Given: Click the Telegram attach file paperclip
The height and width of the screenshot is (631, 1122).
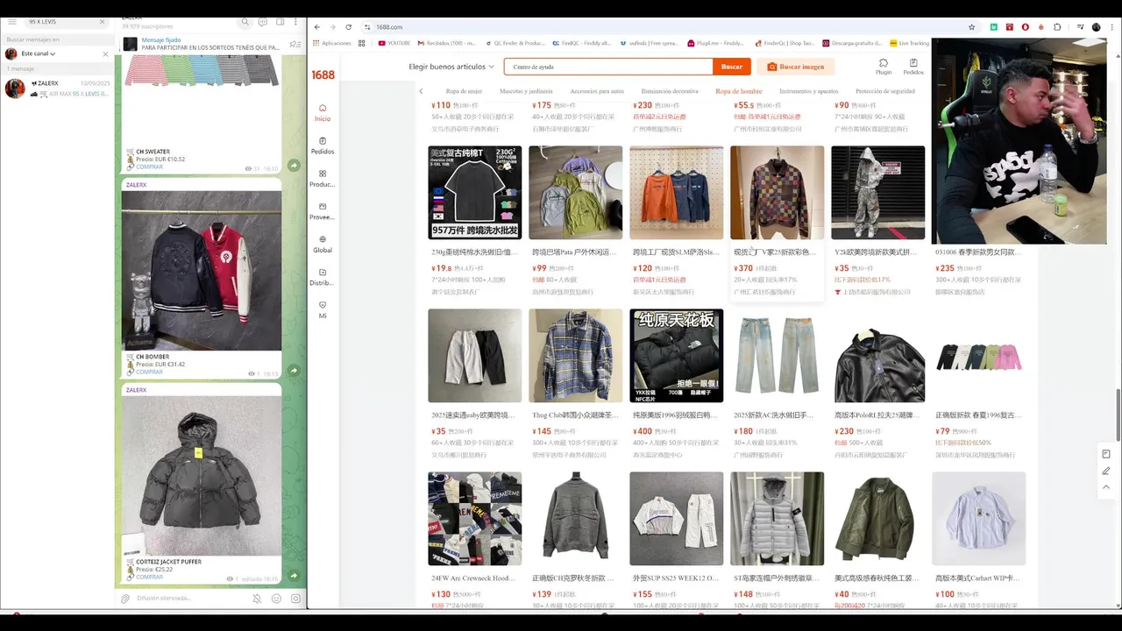Looking at the screenshot, I should (x=125, y=599).
